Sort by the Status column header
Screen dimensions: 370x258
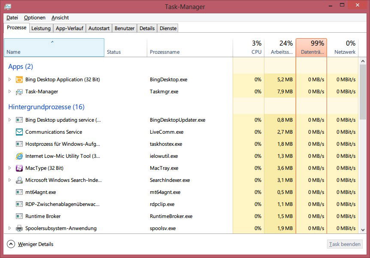coord(125,48)
